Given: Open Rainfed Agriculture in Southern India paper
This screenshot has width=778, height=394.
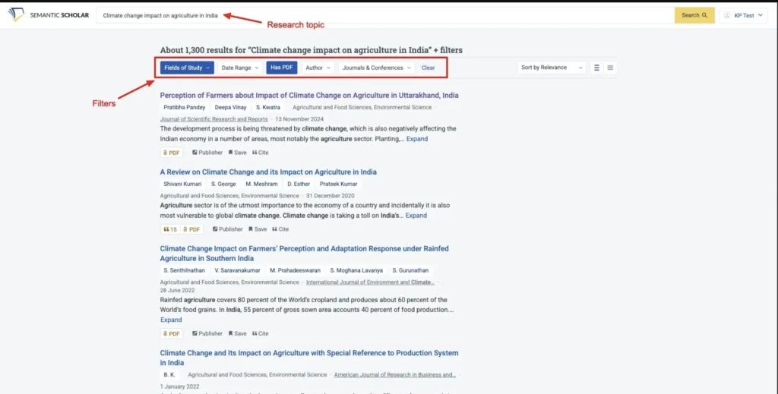Looking at the screenshot, I should point(304,254).
